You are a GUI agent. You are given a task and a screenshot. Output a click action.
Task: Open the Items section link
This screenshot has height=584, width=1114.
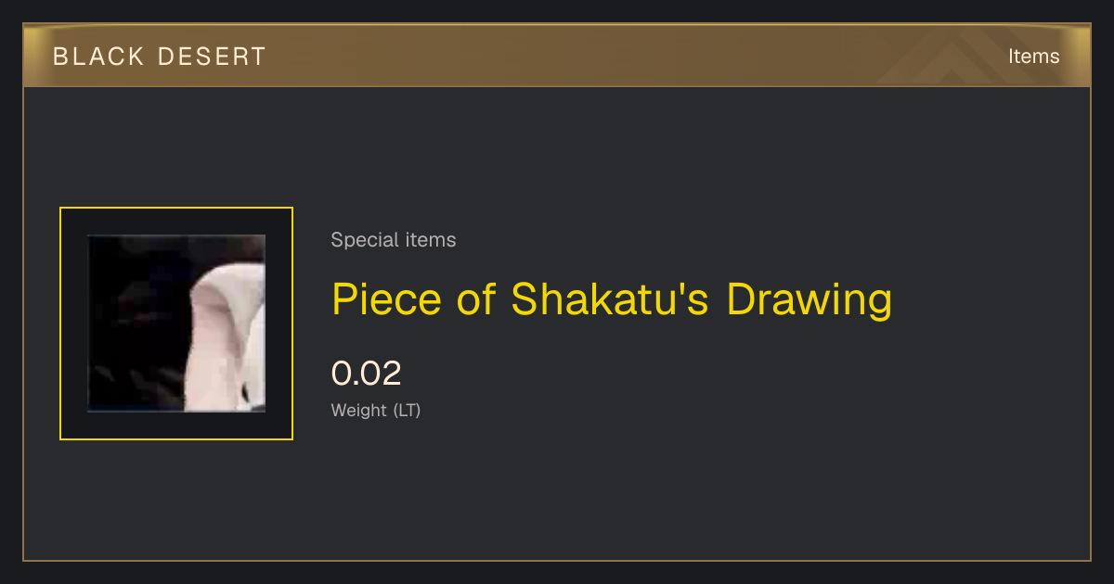[x=1033, y=57]
